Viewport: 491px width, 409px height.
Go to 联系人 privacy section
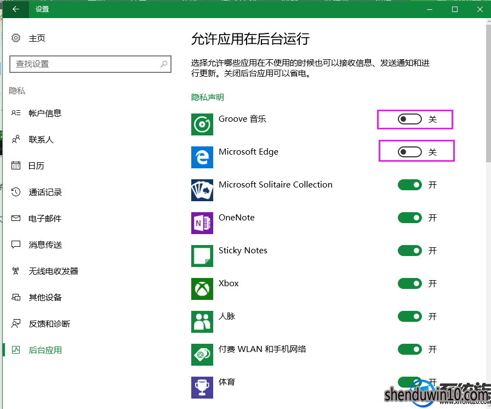click(x=41, y=139)
